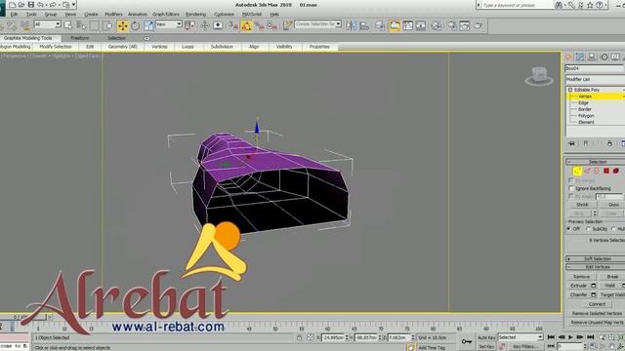Click the Align tool icon
The image size is (625, 351).
coord(364,26)
